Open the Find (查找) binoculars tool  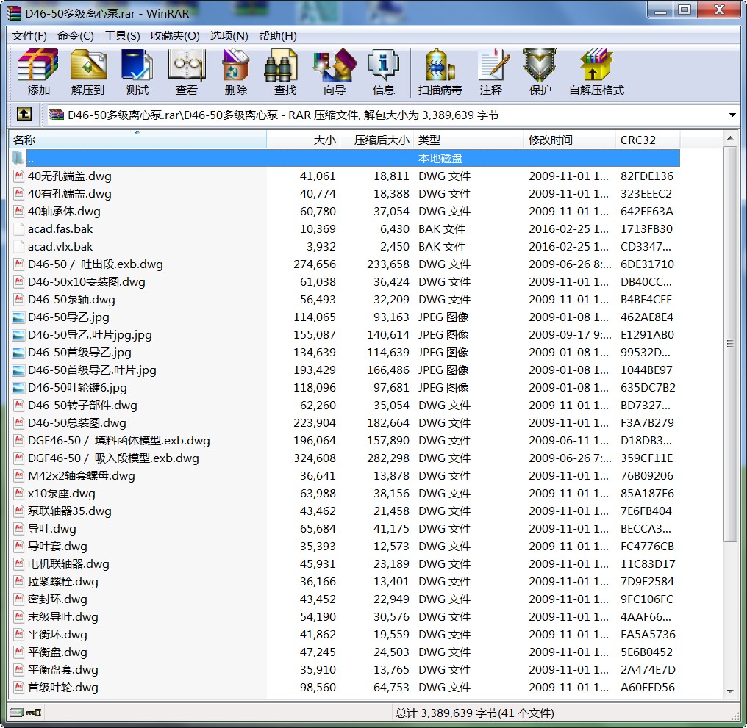(285, 72)
